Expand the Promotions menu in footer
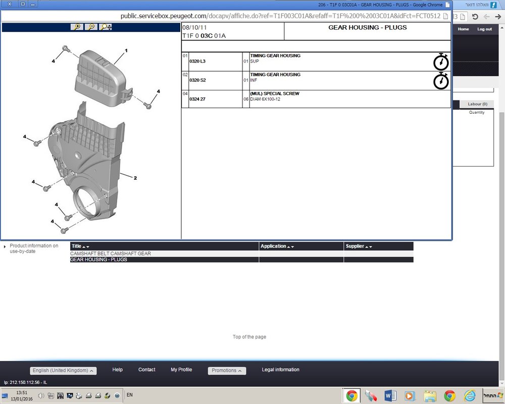This screenshot has width=505, height=404. pyautogui.click(x=227, y=371)
